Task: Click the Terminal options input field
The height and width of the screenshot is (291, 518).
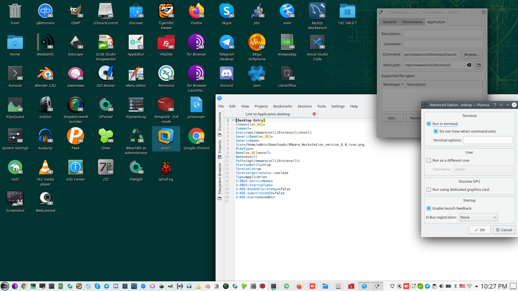Action: tap(488, 140)
